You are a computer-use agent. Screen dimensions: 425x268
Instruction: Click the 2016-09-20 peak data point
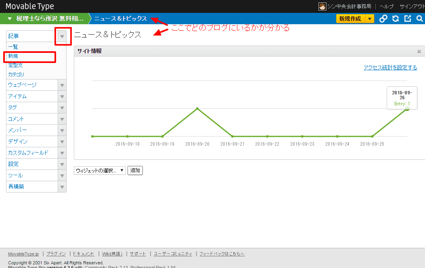click(197, 109)
